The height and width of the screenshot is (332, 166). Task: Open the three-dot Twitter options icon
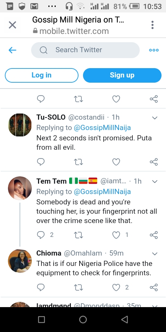(x=154, y=50)
